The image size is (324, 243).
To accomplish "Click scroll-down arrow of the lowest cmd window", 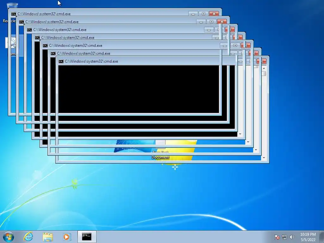I will tap(264, 158).
